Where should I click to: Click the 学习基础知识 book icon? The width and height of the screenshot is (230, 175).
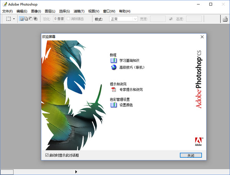[x=113, y=61]
